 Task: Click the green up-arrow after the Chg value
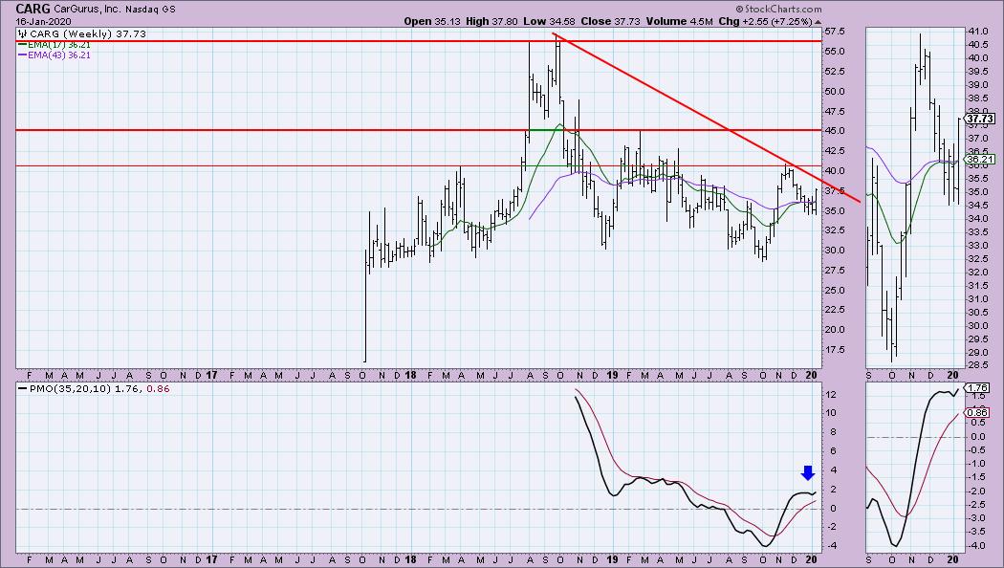(x=817, y=21)
